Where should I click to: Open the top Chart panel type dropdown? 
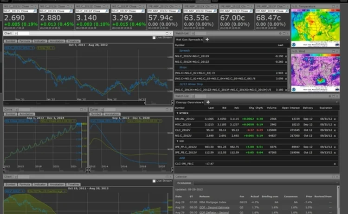[x=16, y=33]
